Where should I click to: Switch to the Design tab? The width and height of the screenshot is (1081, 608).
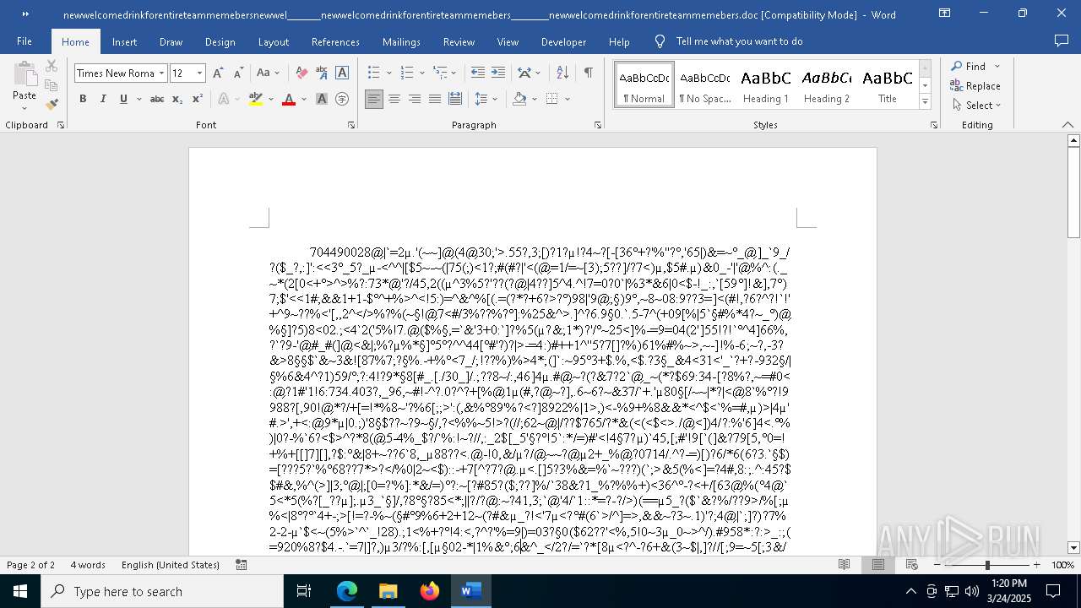tap(220, 41)
